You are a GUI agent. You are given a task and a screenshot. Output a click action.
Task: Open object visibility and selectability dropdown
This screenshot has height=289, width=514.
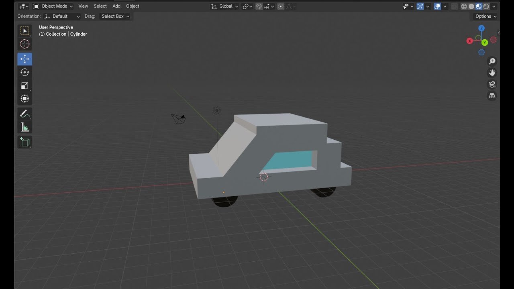(x=408, y=6)
